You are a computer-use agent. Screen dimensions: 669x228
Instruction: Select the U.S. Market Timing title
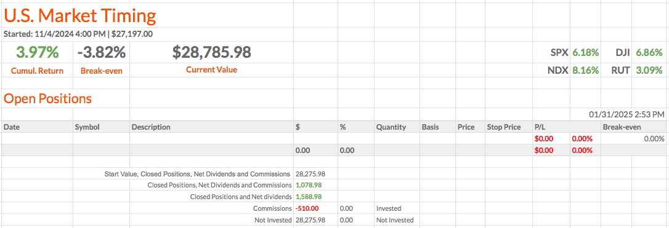tap(80, 16)
